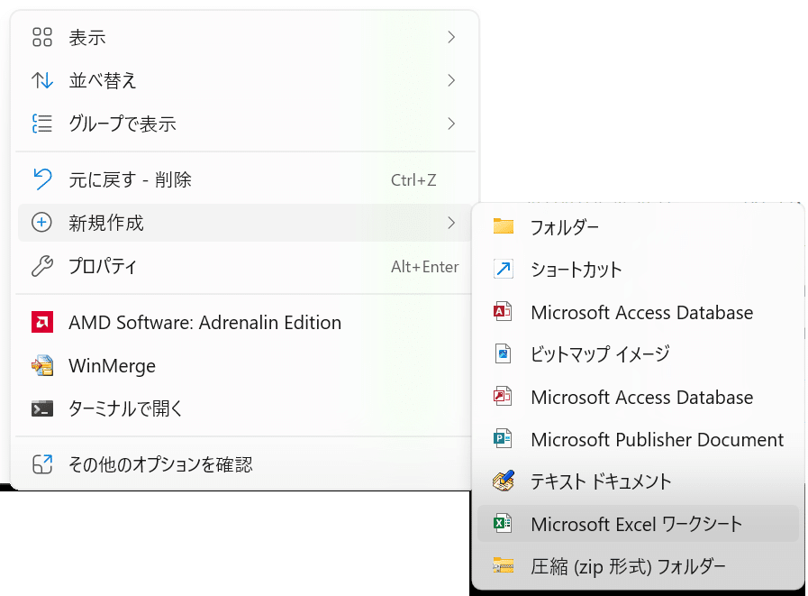Click the 並べ替え sort arrows icon
This screenshot has height=596, width=808.
[41, 80]
